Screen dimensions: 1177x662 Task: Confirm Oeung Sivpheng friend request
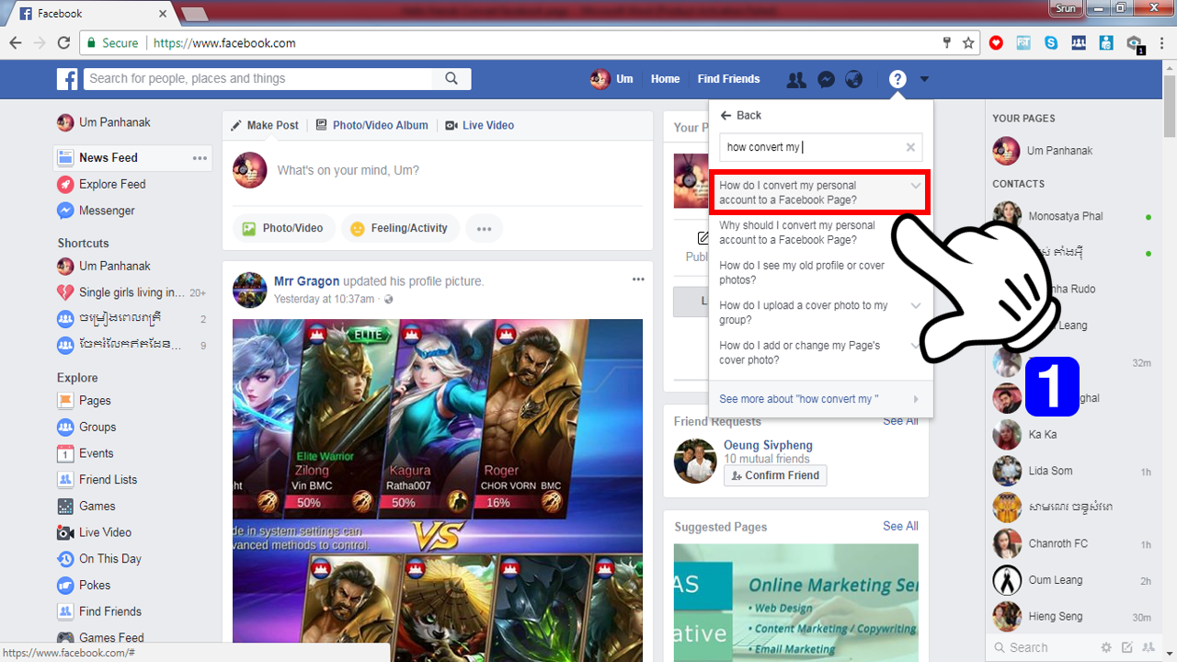tap(775, 475)
